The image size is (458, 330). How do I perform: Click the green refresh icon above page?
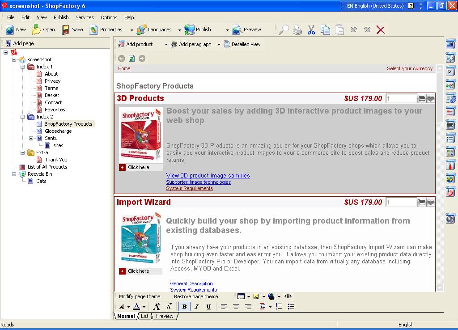pyautogui.click(x=131, y=59)
